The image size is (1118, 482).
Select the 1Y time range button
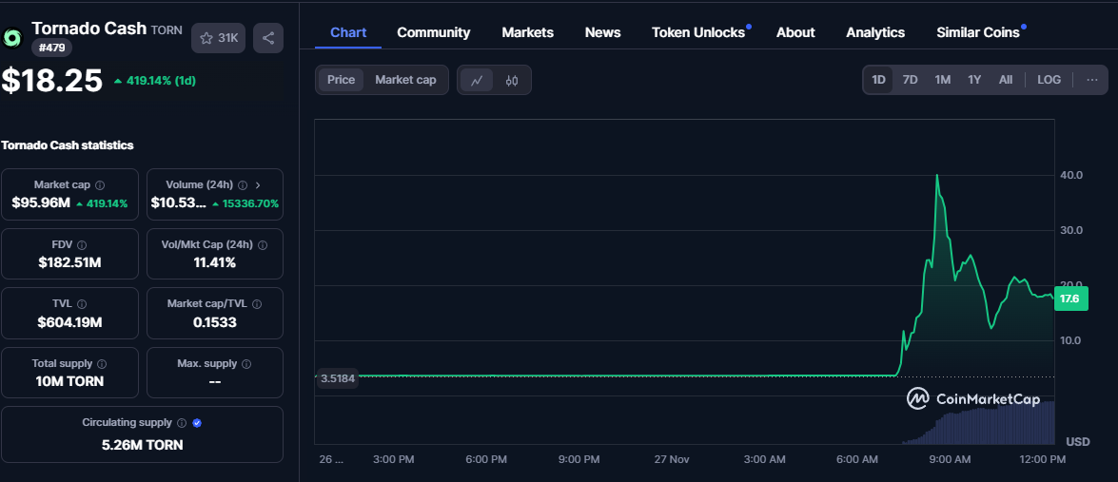(974, 80)
